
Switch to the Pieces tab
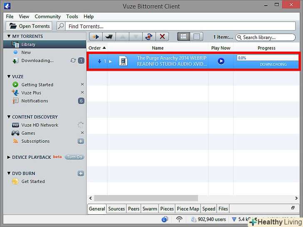(167, 209)
